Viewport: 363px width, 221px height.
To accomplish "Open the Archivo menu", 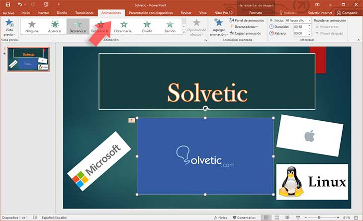I will pyautogui.click(x=8, y=13).
